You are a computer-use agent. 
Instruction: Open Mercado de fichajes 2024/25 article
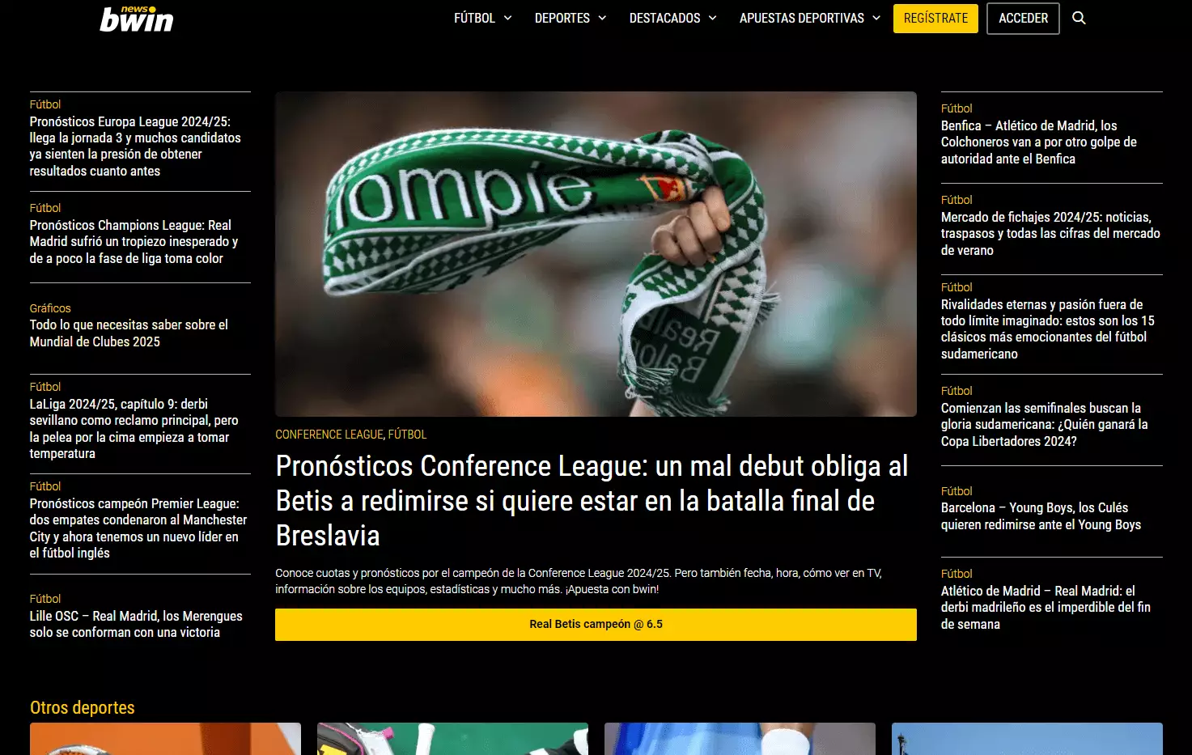point(1050,234)
